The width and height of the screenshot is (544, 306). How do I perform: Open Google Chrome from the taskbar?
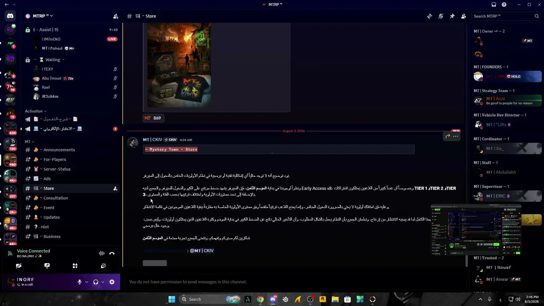pyautogui.click(x=260, y=299)
